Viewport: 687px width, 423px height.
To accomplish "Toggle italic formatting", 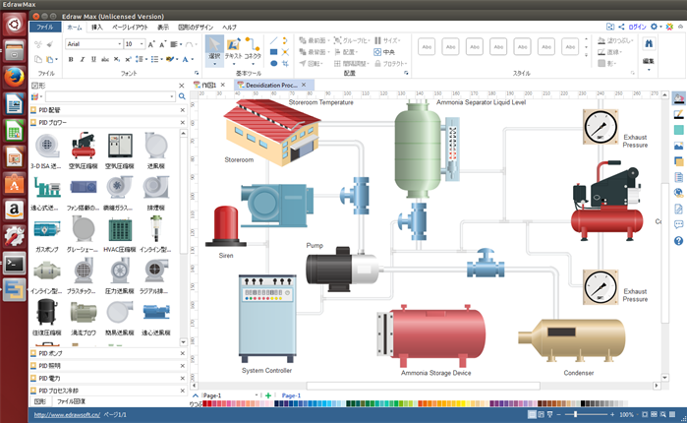I will (x=82, y=59).
